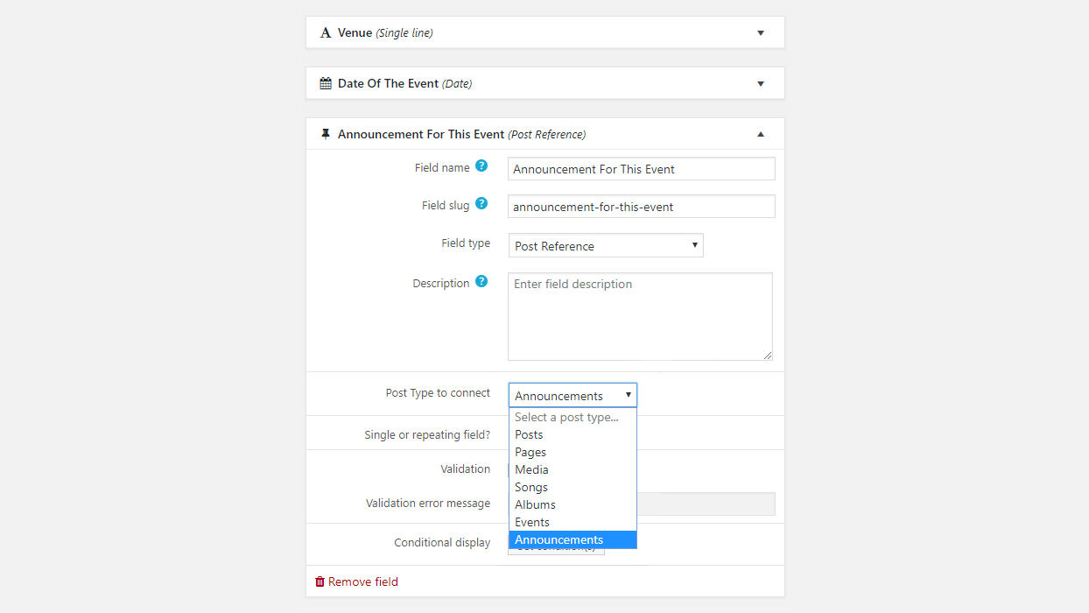Open the Field type dropdown
This screenshot has height=613, width=1089.
coord(606,245)
